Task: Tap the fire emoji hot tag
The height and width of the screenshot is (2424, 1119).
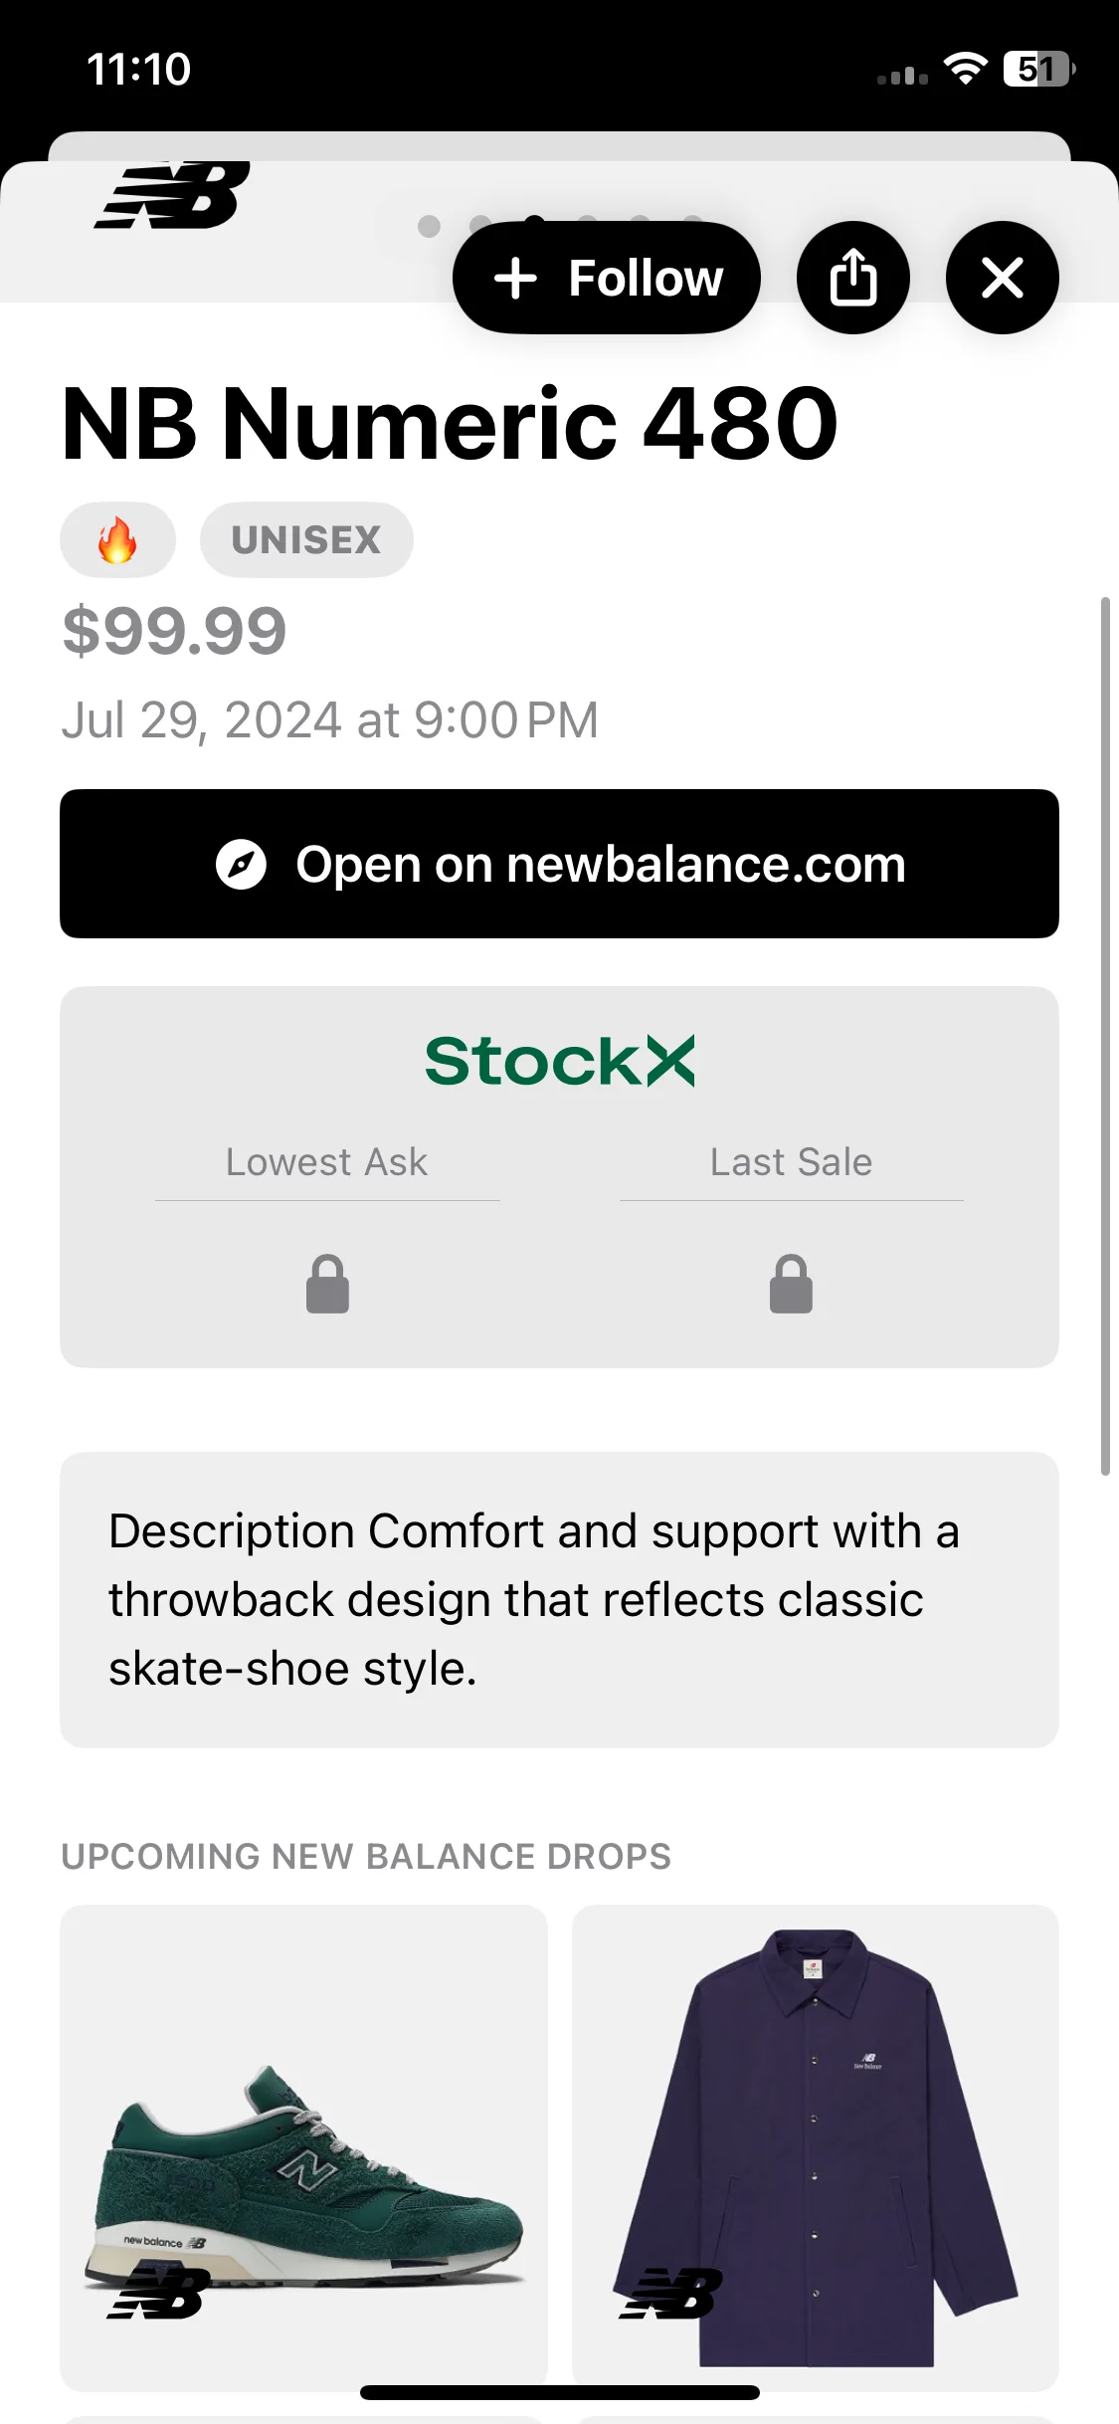Action: 117,539
